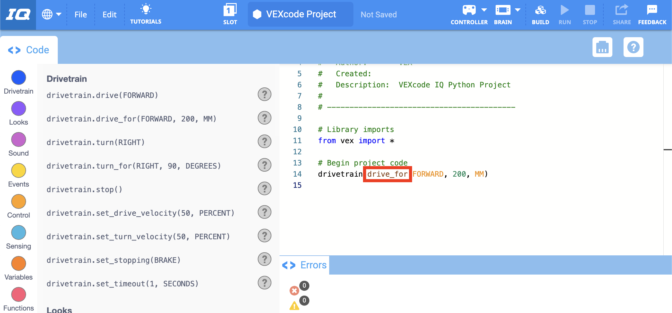
Task: Open the Tutorials page
Action: click(x=146, y=14)
